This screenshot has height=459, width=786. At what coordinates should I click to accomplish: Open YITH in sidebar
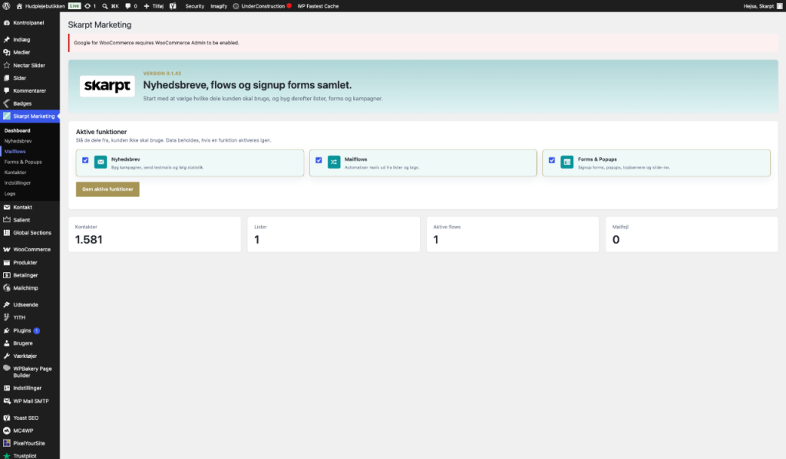[30, 317]
